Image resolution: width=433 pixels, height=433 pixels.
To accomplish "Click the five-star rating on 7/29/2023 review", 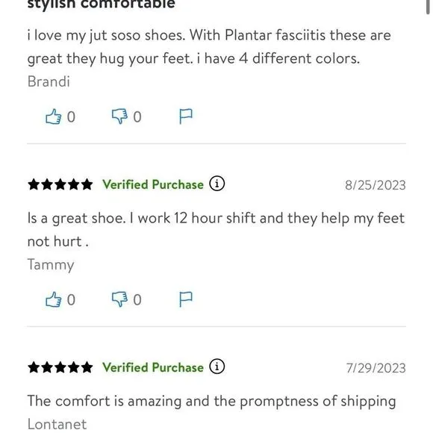I will [x=60, y=367].
